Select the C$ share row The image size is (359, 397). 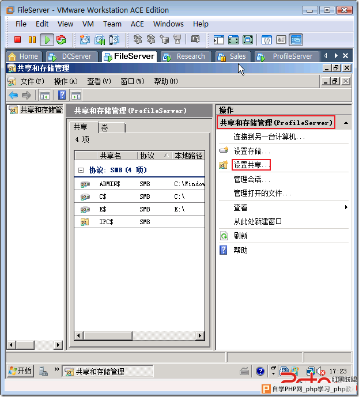(139, 196)
